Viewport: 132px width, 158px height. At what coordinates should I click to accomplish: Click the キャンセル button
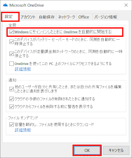(x=116, y=150)
